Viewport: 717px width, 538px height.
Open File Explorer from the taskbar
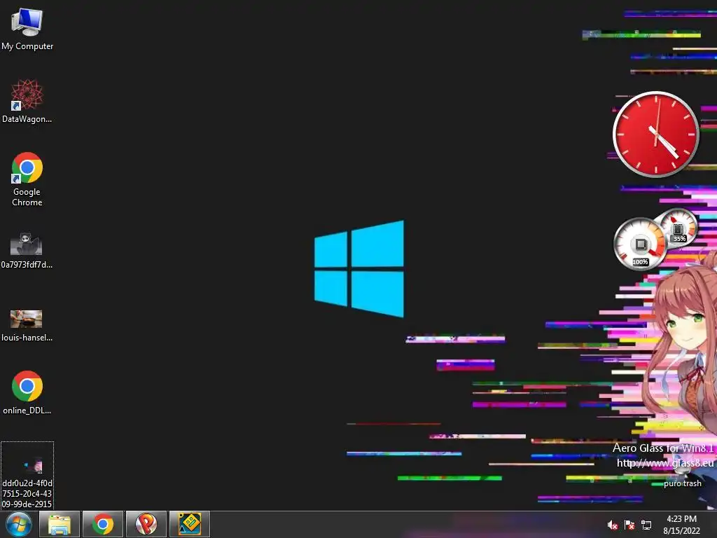pyautogui.click(x=60, y=524)
